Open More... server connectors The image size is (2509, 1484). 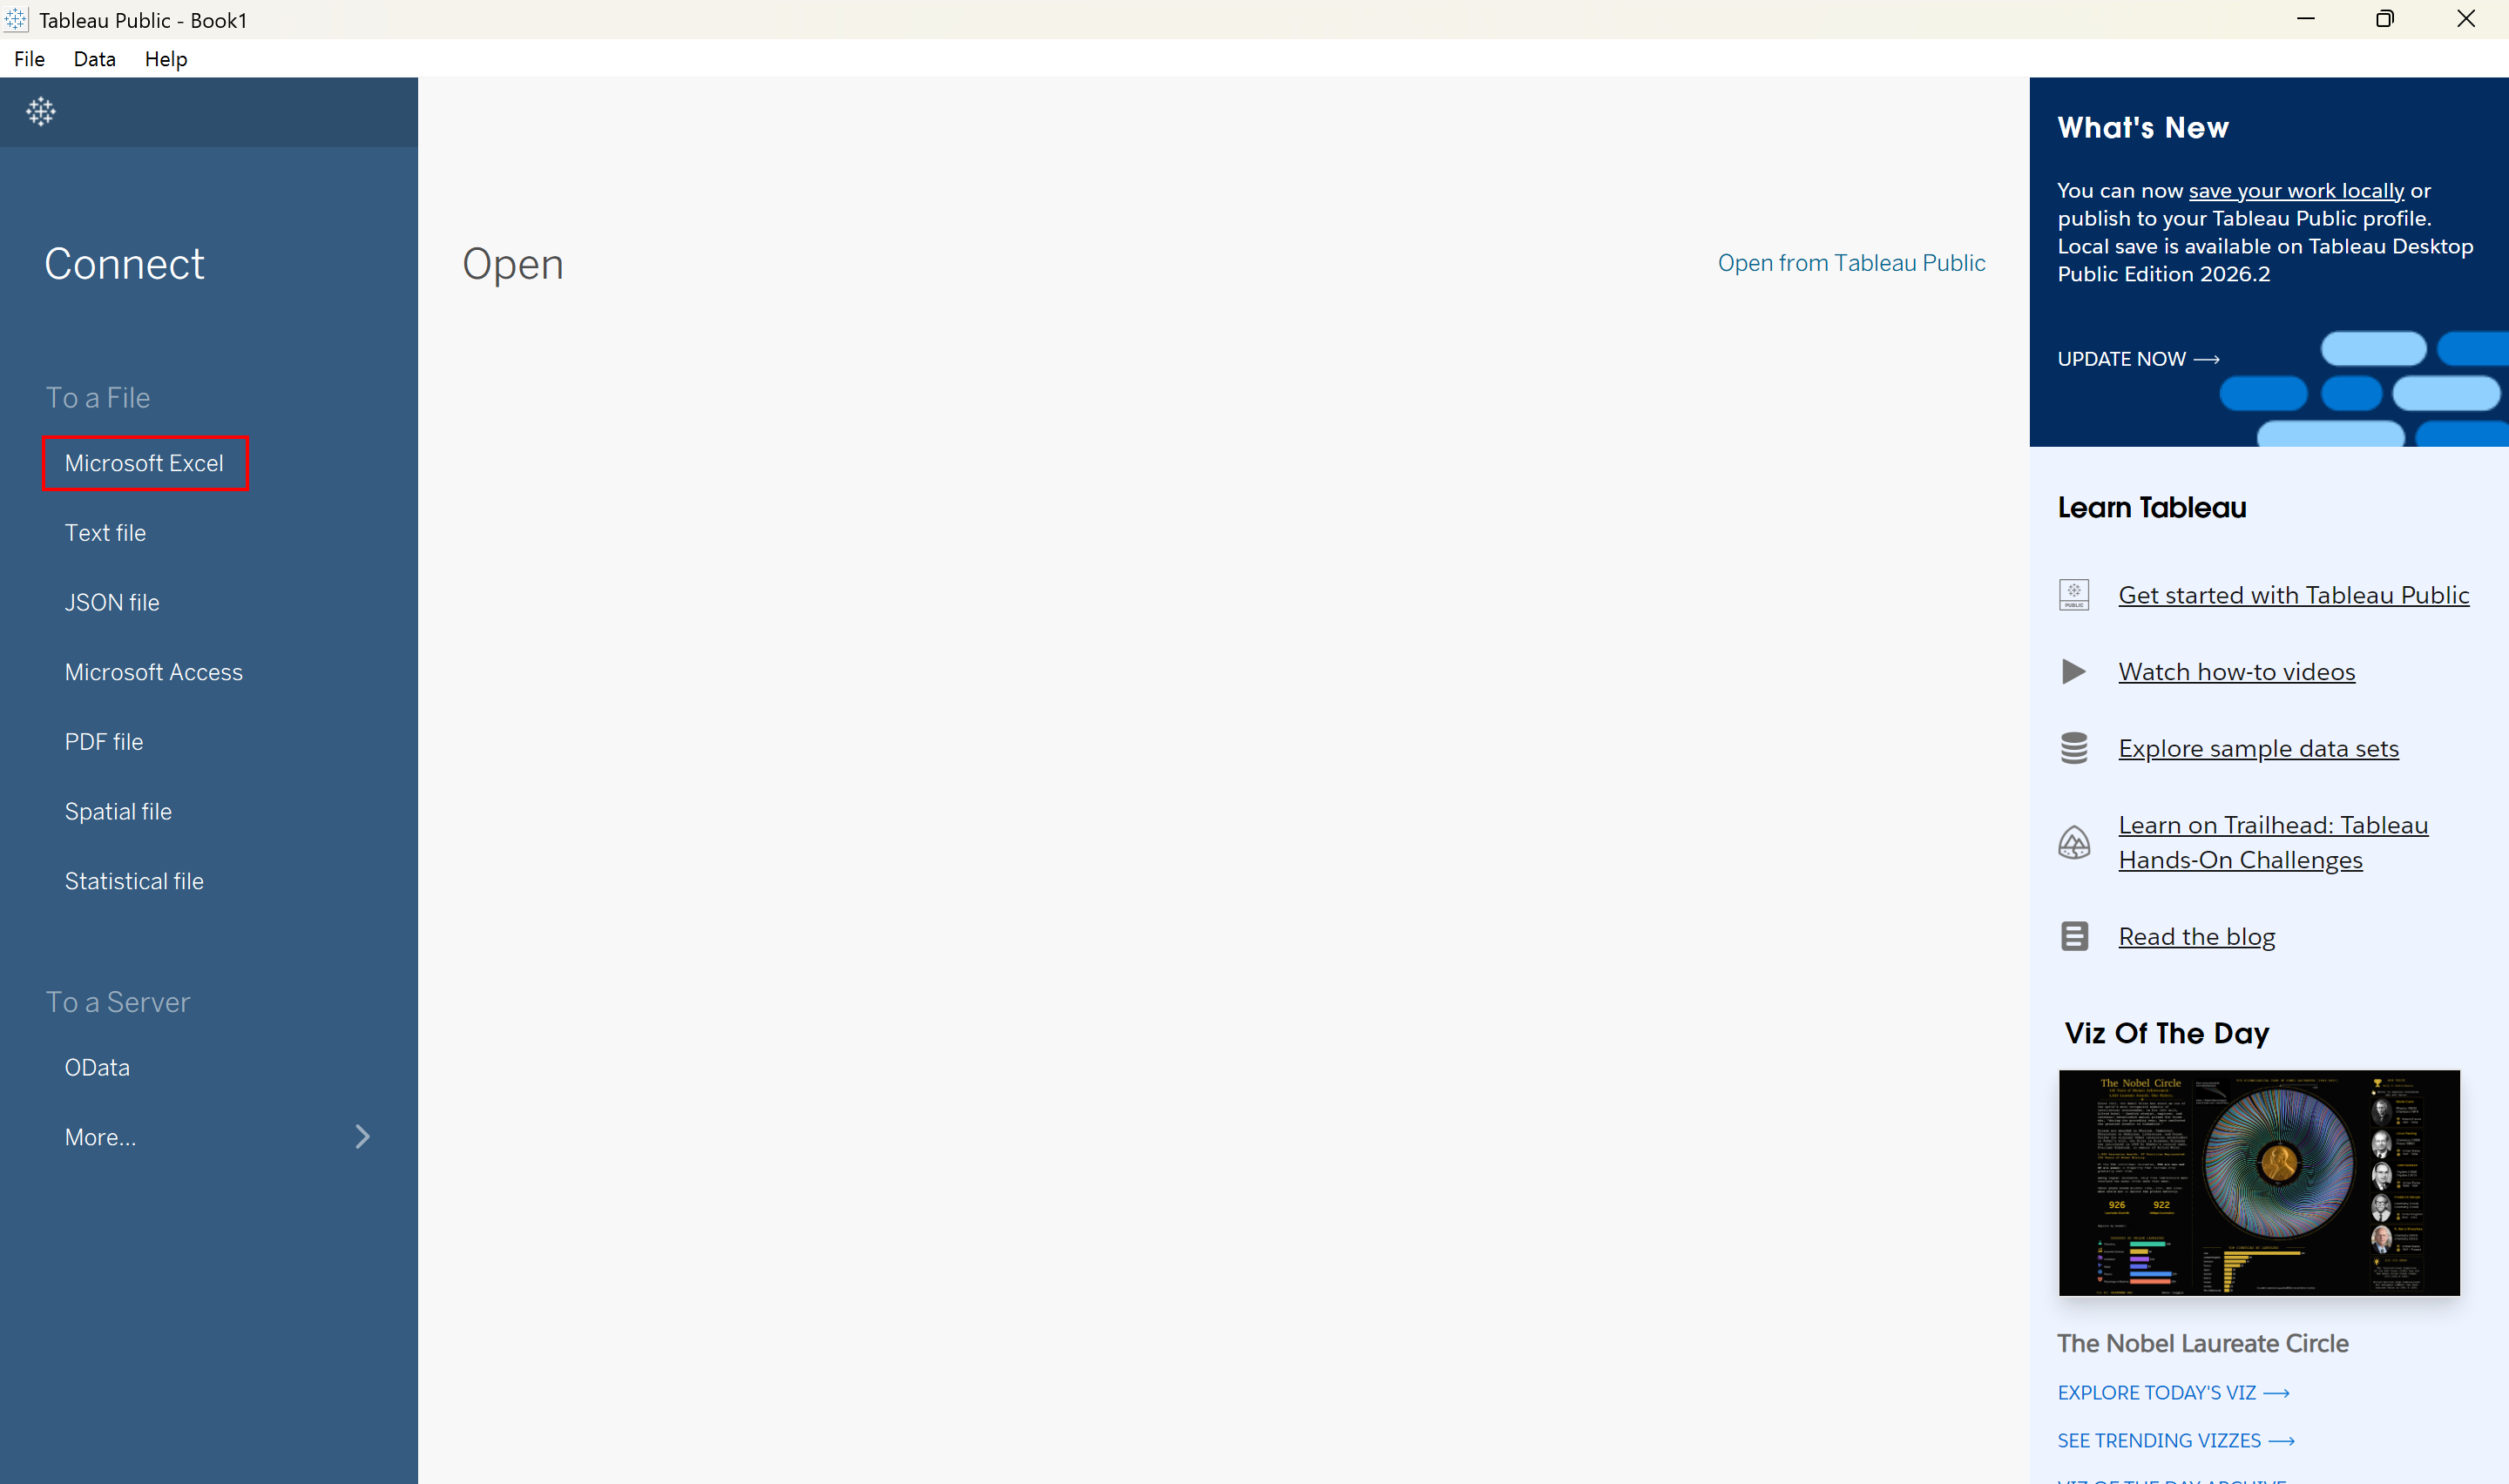(100, 1137)
